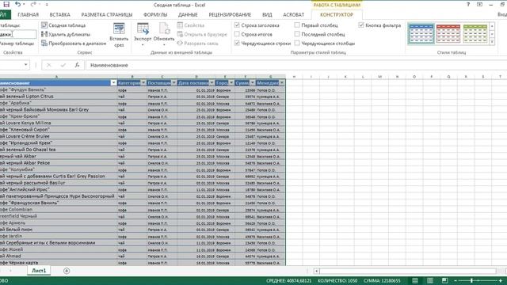Screen dimensions: 507x285
Task: Toggle Чередующиеся столбцы checkbox
Action: [x=297, y=43]
